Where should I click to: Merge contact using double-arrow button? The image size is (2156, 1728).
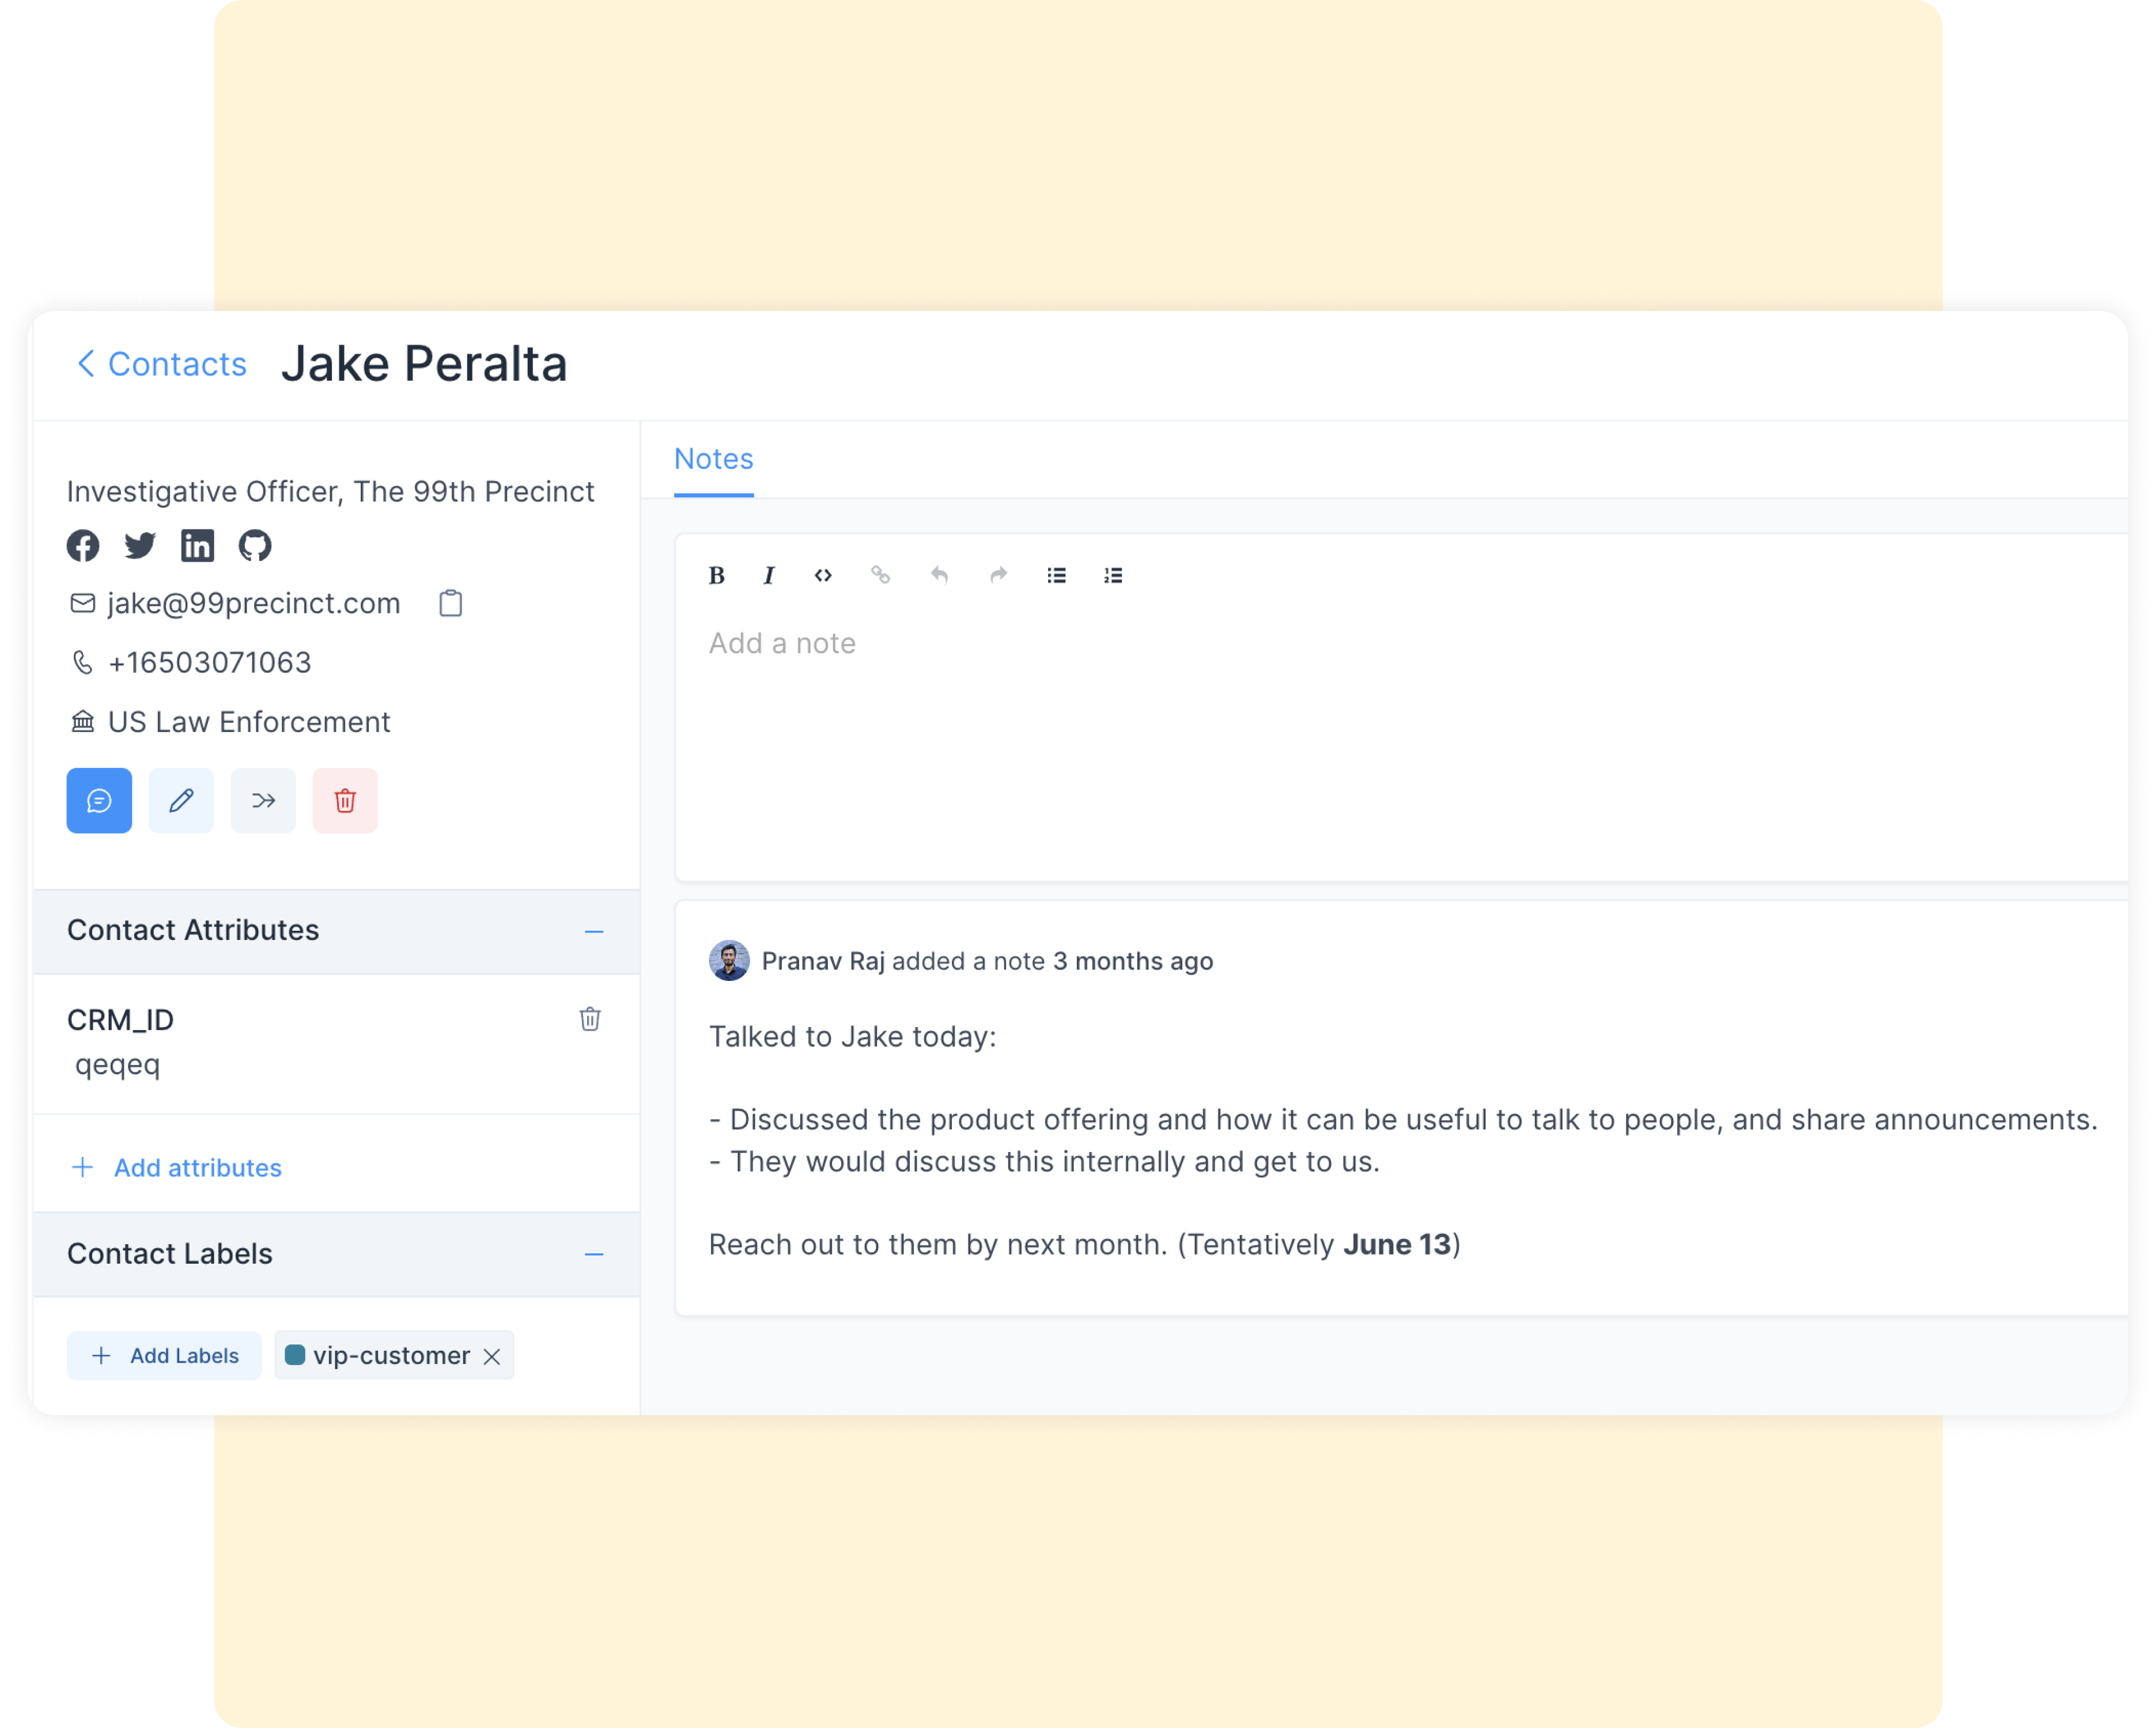(263, 801)
